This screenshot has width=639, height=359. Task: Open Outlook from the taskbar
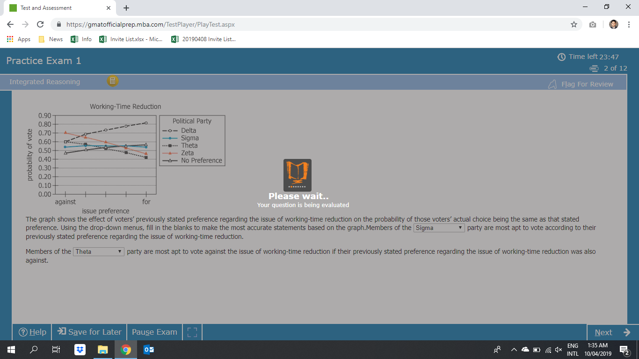pos(149,350)
